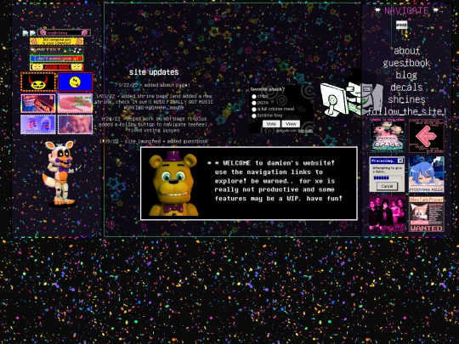459x344 pixels.
Task: Click Cancel in the Processing dialog stamp
Action: pos(387,186)
